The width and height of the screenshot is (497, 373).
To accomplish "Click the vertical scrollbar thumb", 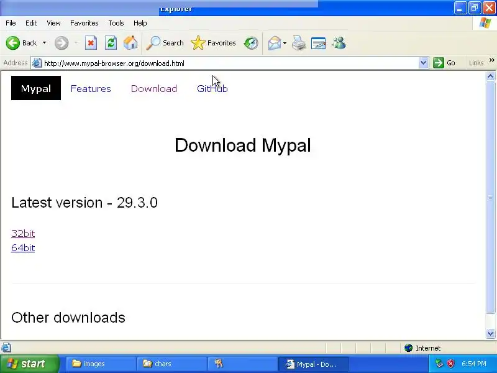I will point(490,197).
